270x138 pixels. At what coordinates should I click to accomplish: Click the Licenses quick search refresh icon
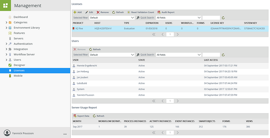(223, 18)
